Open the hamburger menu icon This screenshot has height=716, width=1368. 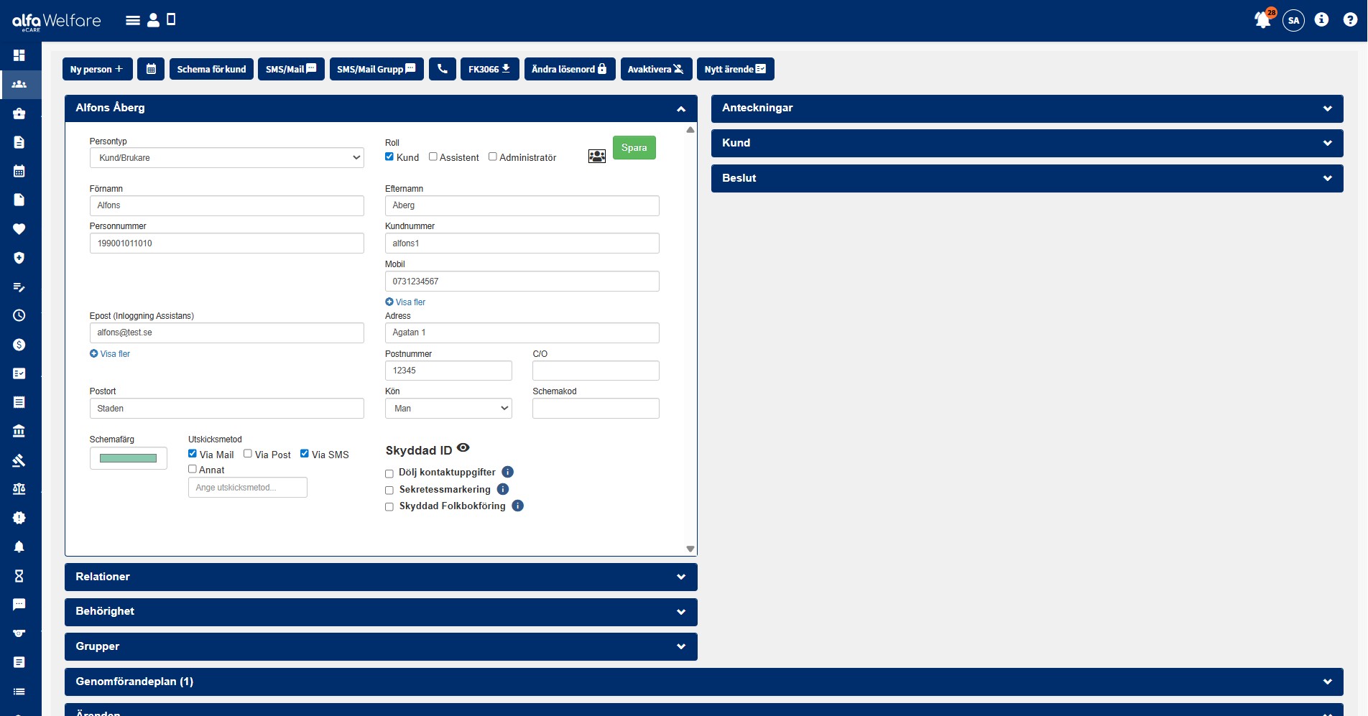tap(132, 20)
